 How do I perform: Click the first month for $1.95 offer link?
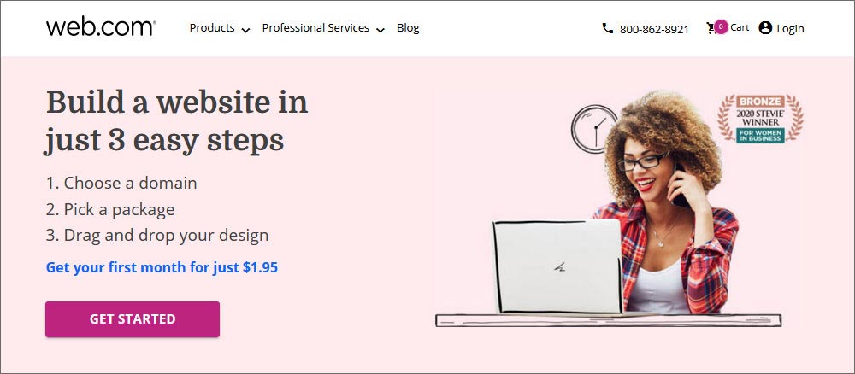pyautogui.click(x=162, y=267)
